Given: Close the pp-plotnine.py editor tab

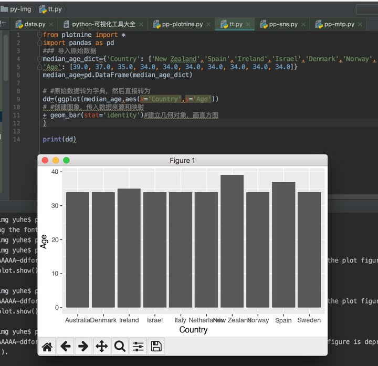Looking at the screenshot, I should coord(208,25).
